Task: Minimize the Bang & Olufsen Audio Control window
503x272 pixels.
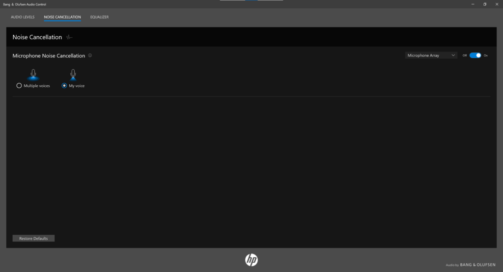Action: click(473, 4)
